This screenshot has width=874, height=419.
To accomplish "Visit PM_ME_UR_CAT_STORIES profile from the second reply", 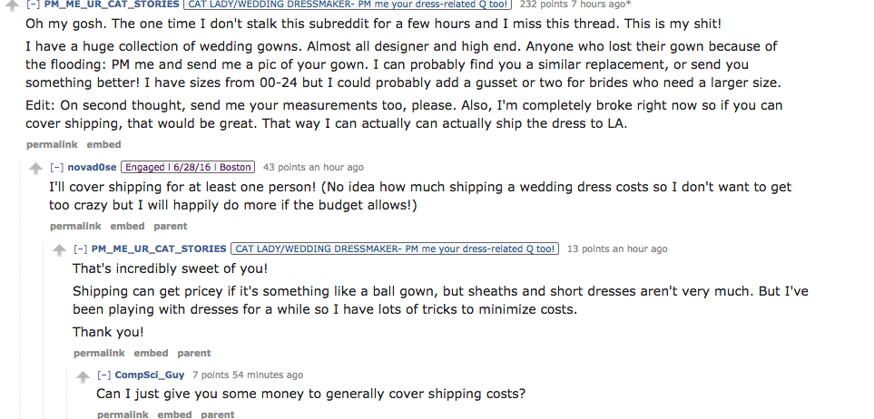I will tap(159, 249).
